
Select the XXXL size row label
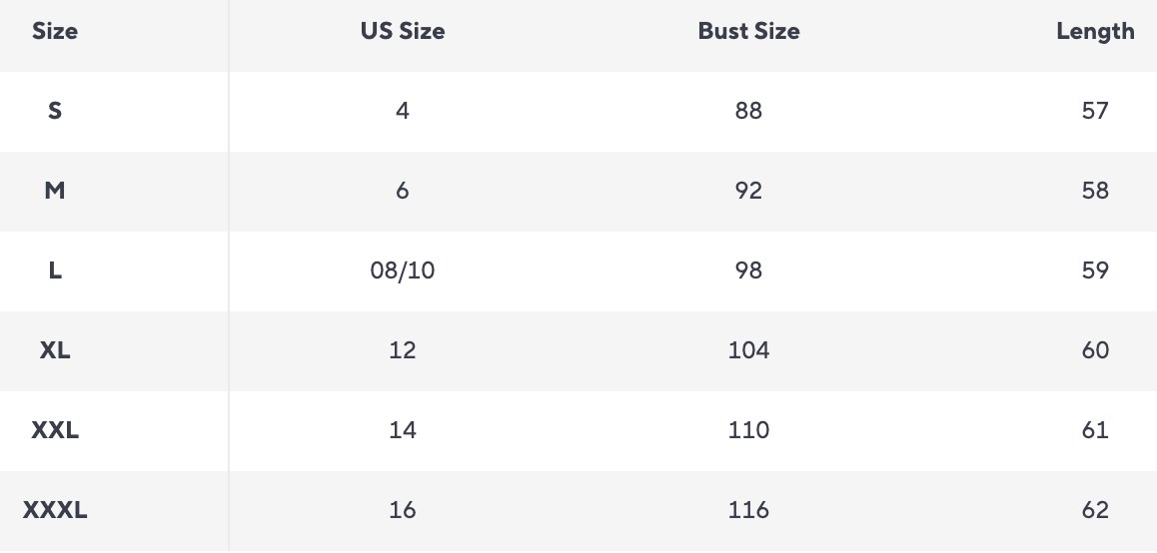tap(55, 510)
